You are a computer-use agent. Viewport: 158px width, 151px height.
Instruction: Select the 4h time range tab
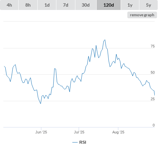[x=9, y=5]
